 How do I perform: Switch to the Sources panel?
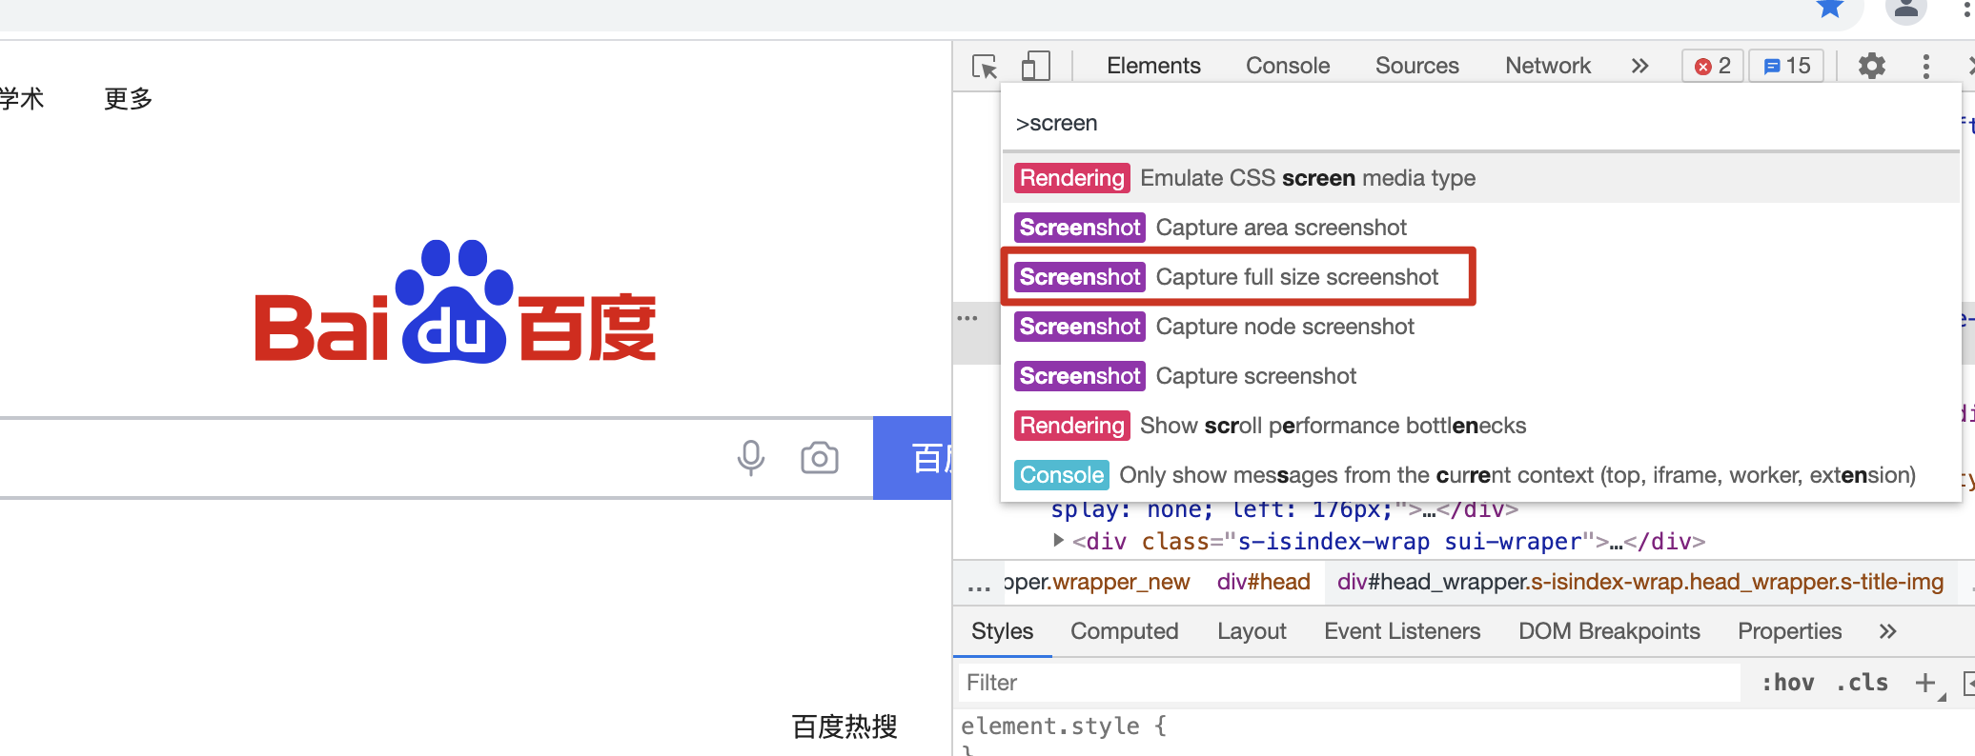click(1417, 66)
